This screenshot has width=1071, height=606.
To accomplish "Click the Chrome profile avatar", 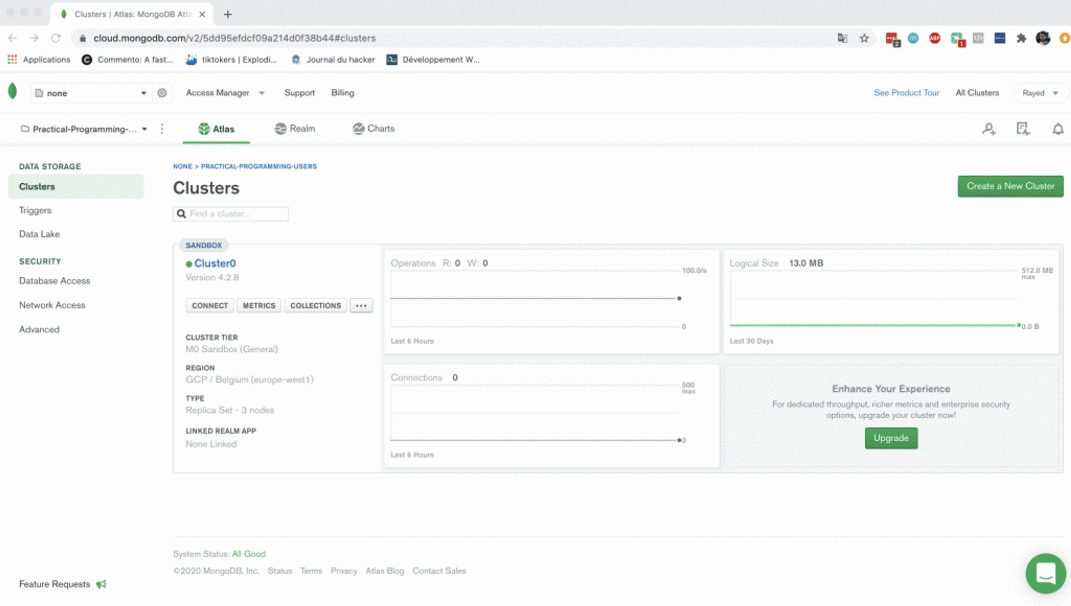I will click(x=1043, y=38).
